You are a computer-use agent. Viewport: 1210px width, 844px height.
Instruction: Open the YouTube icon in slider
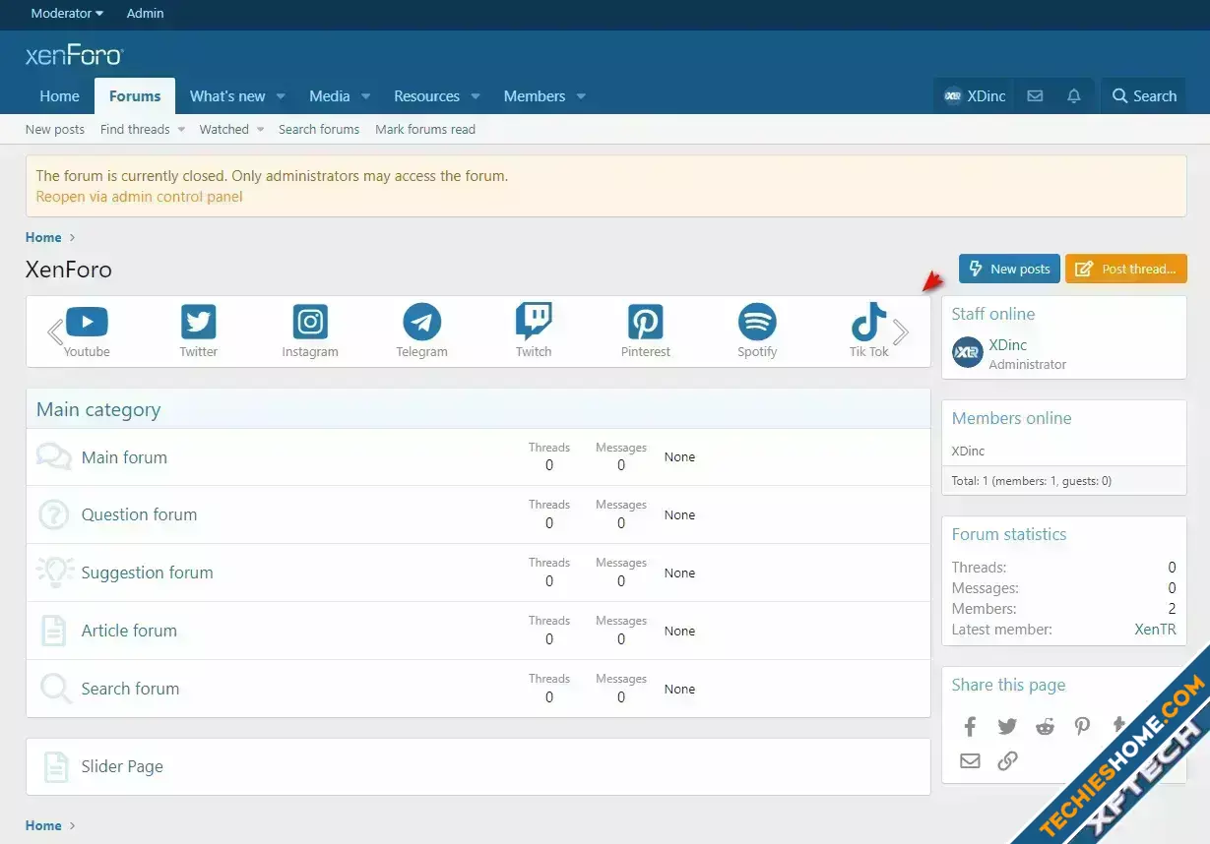87,323
